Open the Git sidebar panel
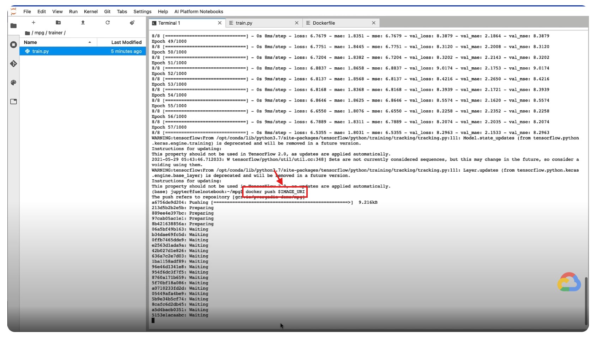The image size is (596, 338). 13,64
